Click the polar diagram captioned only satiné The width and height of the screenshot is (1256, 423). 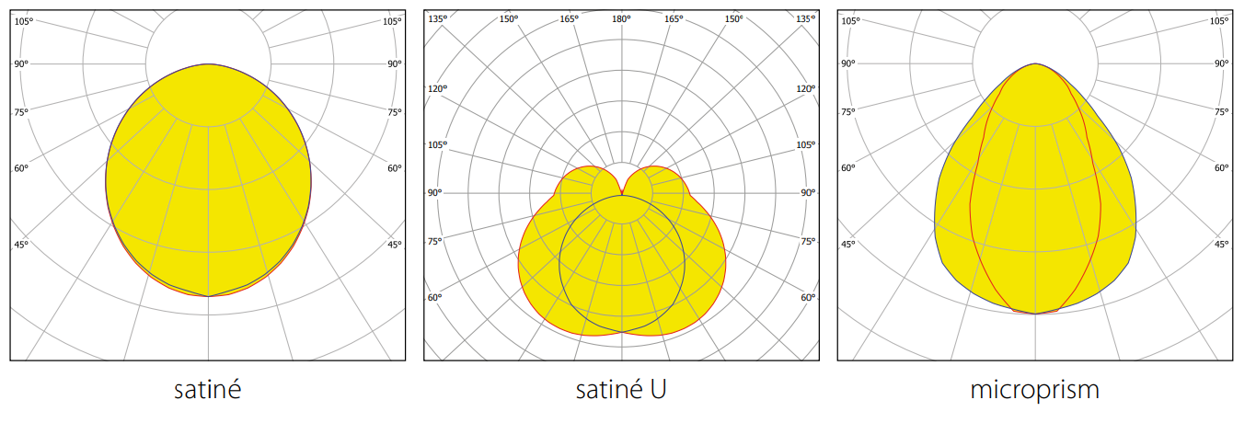pyautogui.click(x=208, y=185)
